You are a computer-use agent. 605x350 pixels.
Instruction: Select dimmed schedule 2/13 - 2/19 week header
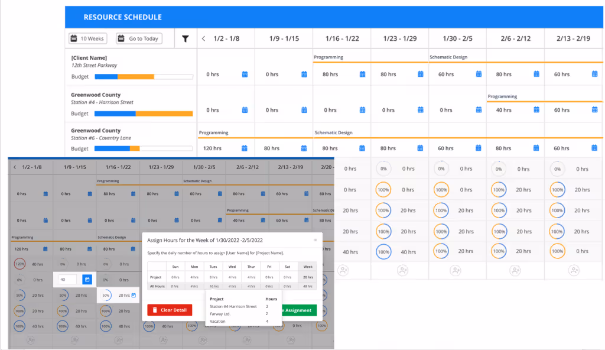(x=291, y=167)
